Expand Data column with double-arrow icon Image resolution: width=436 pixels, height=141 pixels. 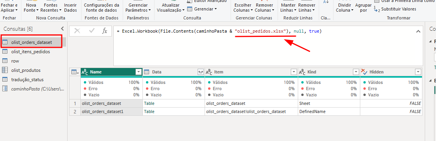[x=200, y=72]
